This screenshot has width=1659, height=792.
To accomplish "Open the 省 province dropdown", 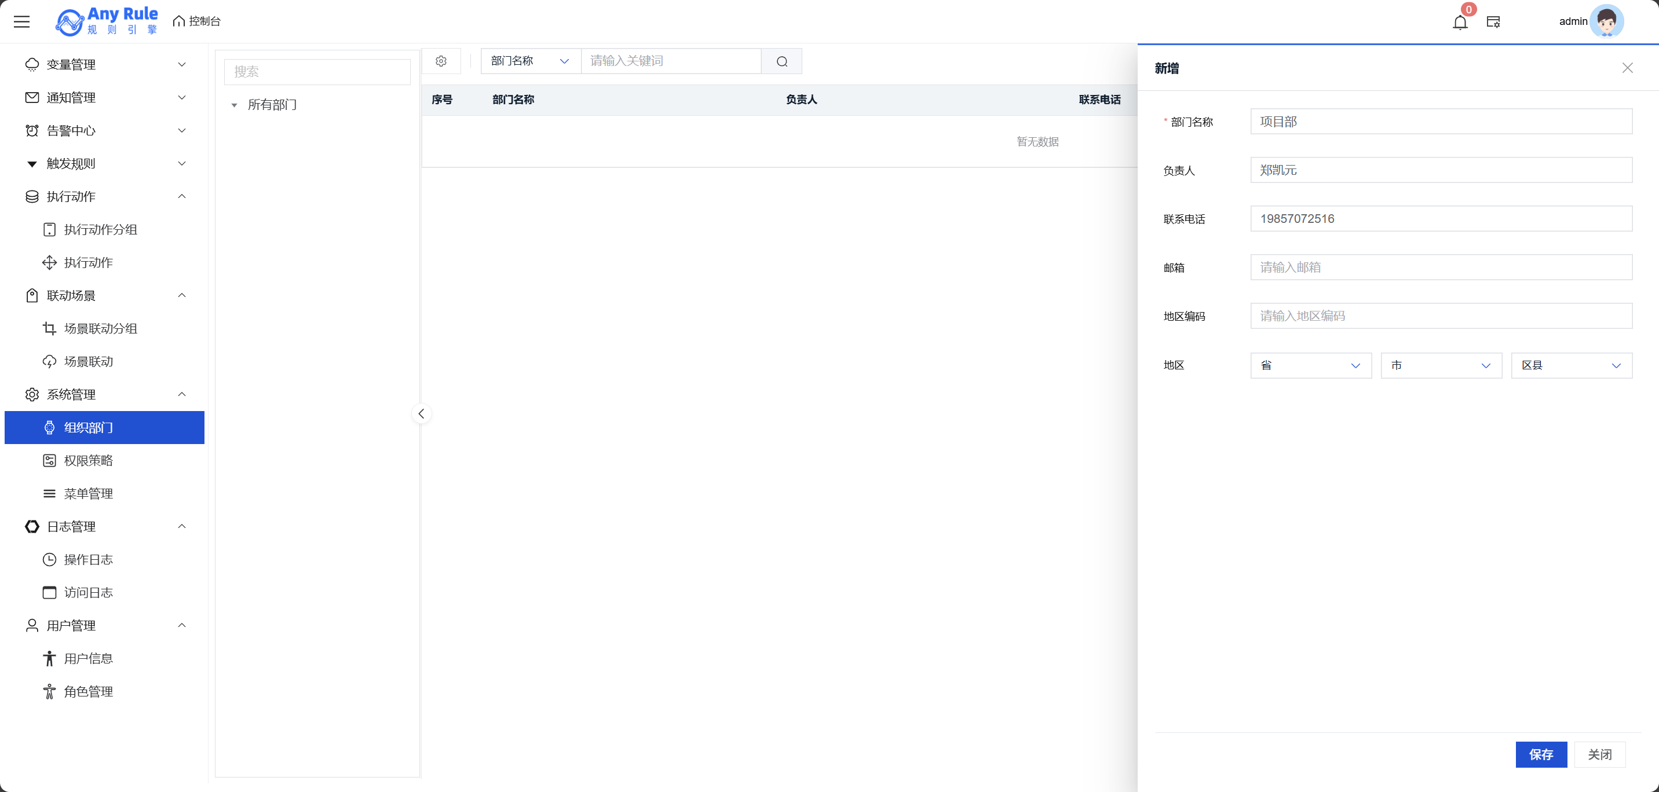I will pyautogui.click(x=1311, y=365).
